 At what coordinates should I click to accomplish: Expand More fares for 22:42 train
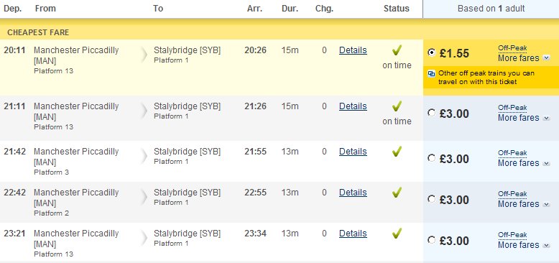(524, 204)
